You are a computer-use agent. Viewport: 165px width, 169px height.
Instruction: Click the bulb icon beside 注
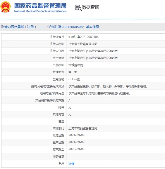[x=60, y=164]
